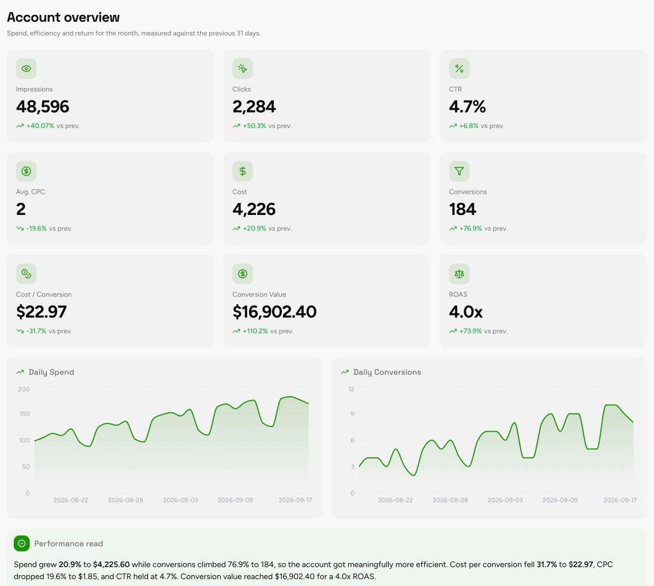Click the trend arrow beside +50.3% on Clicks

pyautogui.click(x=236, y=126)
